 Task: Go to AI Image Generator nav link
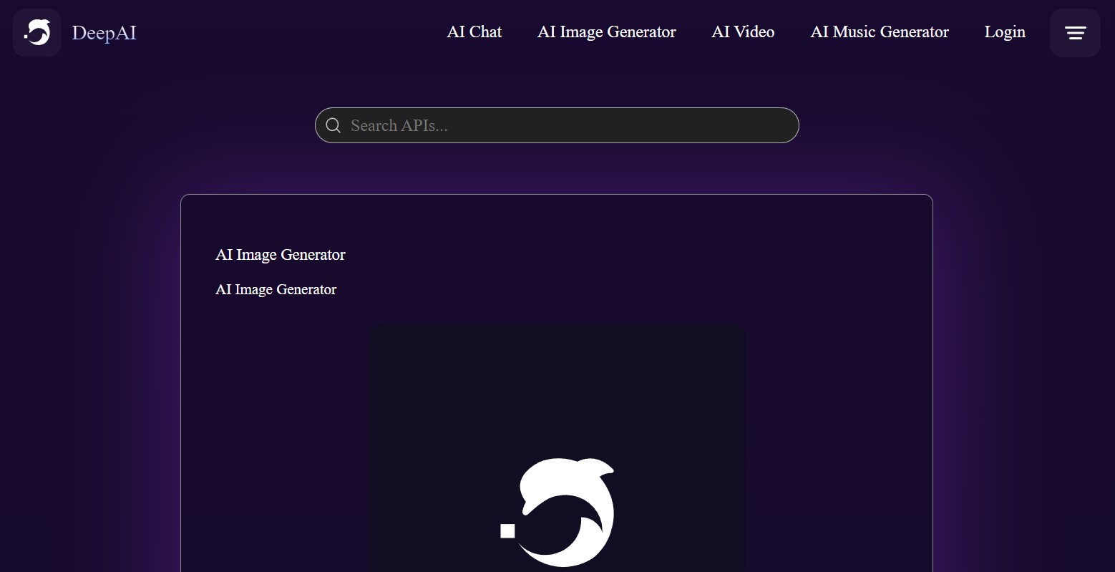607,32
